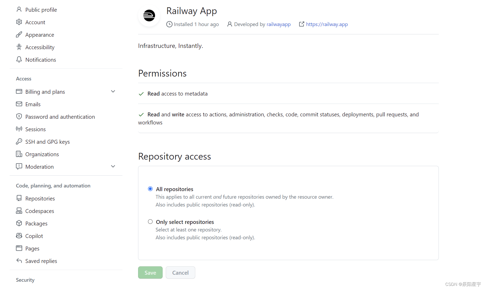Click the Packages box icon
485x289 pixels.
click(19, 223)
